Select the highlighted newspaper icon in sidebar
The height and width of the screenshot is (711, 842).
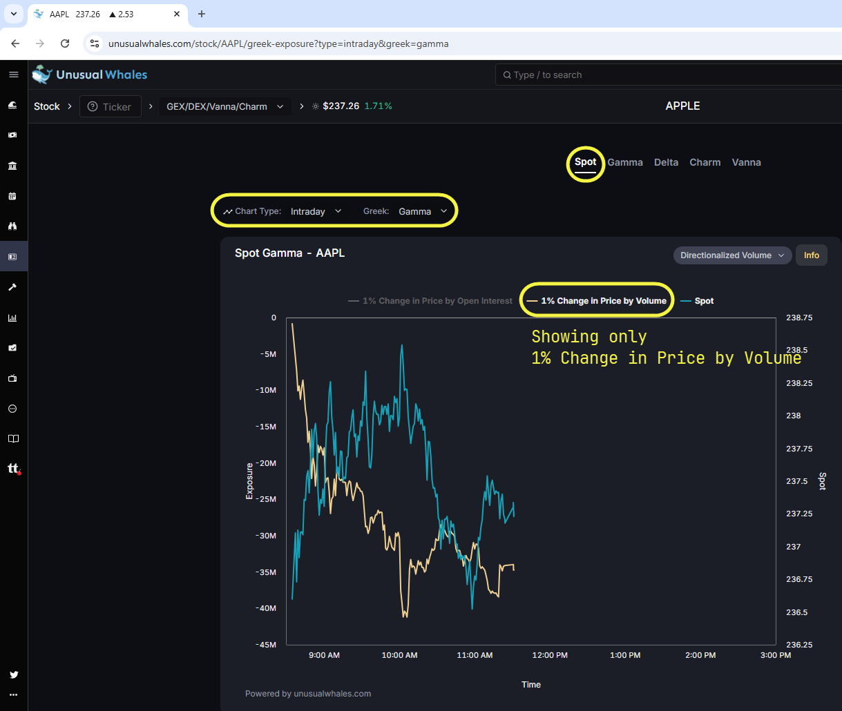pos(12,257)
